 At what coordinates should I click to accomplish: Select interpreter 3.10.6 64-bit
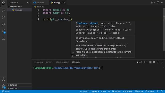[128, 91]
